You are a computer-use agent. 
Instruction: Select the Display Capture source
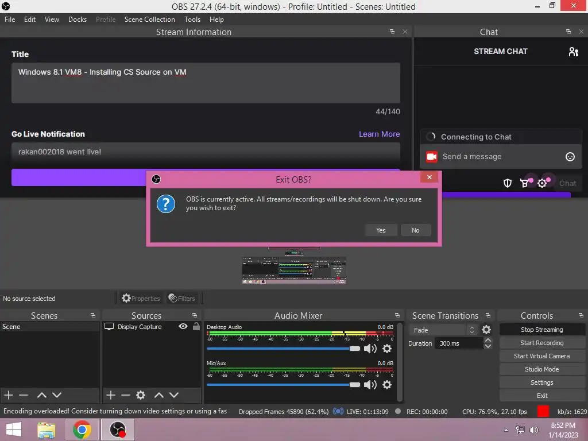click(140, 327)
